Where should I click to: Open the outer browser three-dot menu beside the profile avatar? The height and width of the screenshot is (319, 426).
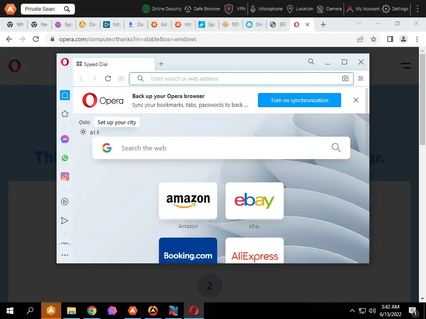point(417,39)
